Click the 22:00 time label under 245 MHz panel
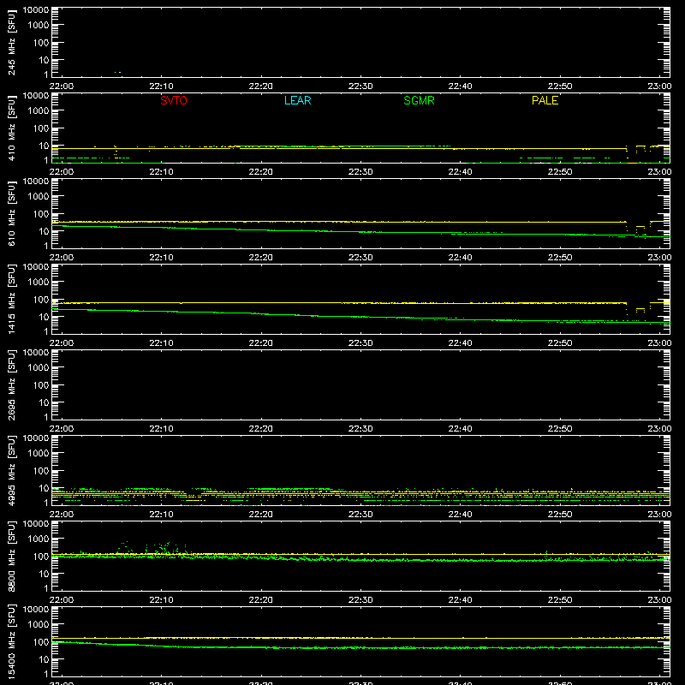Screen dimensions: 685x685 [x=61, y=86]
